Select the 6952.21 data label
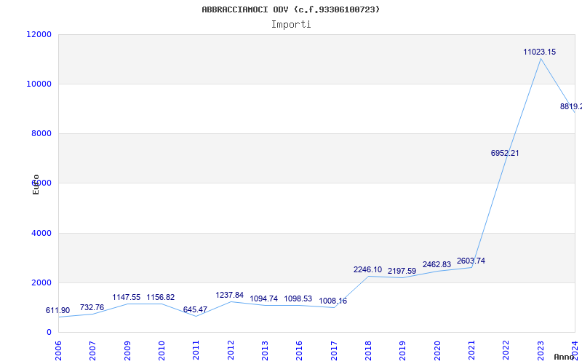The image size is (582, 364). tap(505, 153)
